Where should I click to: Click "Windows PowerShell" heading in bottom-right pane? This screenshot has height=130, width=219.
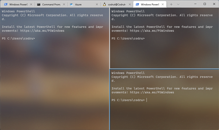128,73
